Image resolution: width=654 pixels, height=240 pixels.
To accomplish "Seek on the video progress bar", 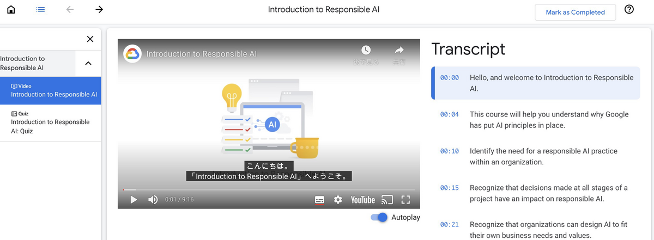I will coord(269,190).
